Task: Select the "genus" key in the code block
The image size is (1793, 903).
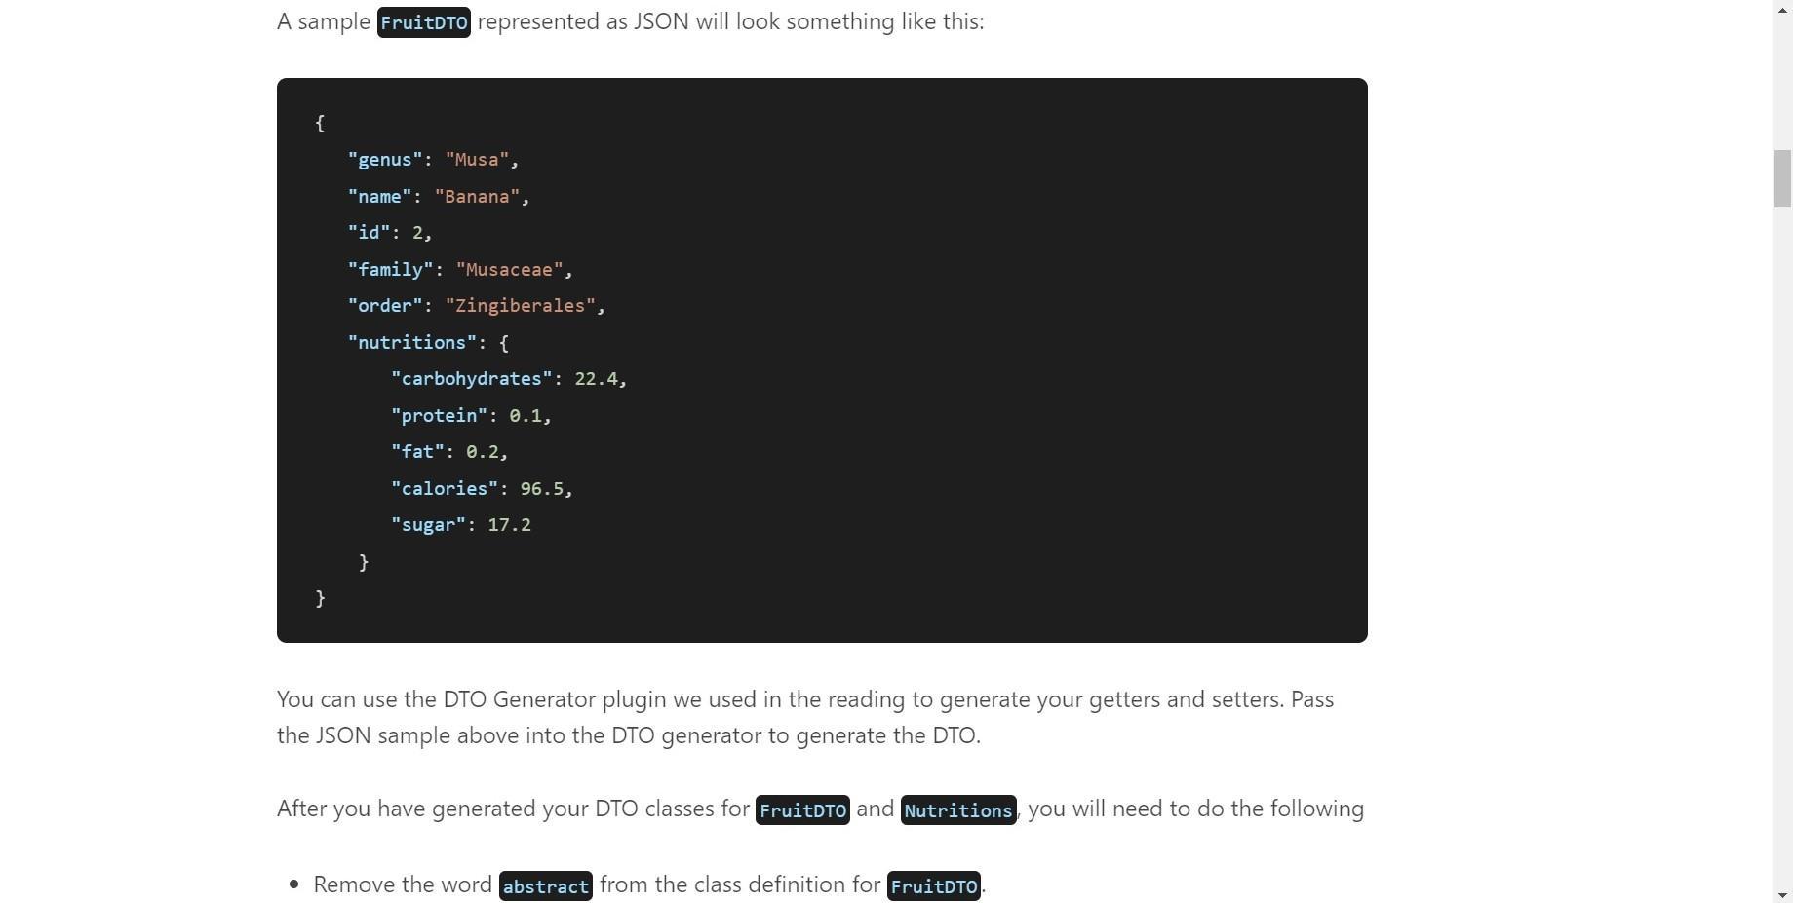Action: [385, 159]
